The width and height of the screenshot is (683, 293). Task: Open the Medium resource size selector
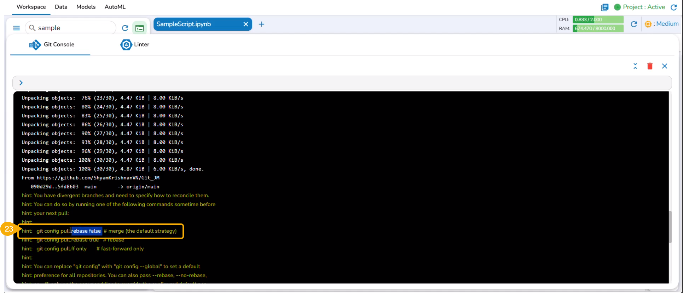point(661,24)
